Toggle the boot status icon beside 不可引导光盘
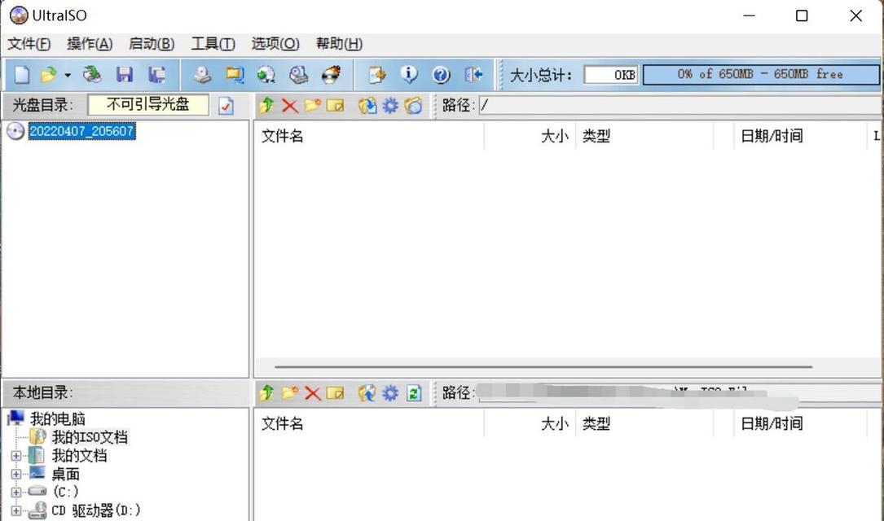The width and height of the screenshot is (884, 521). tap(226, 105)
